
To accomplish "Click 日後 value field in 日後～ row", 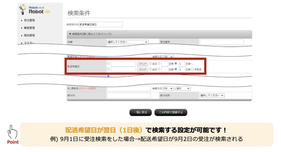I will [x=182, y=64].
